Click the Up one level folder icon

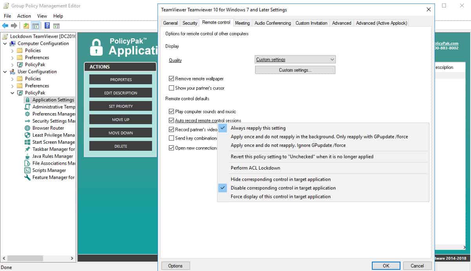coord(26,26)
